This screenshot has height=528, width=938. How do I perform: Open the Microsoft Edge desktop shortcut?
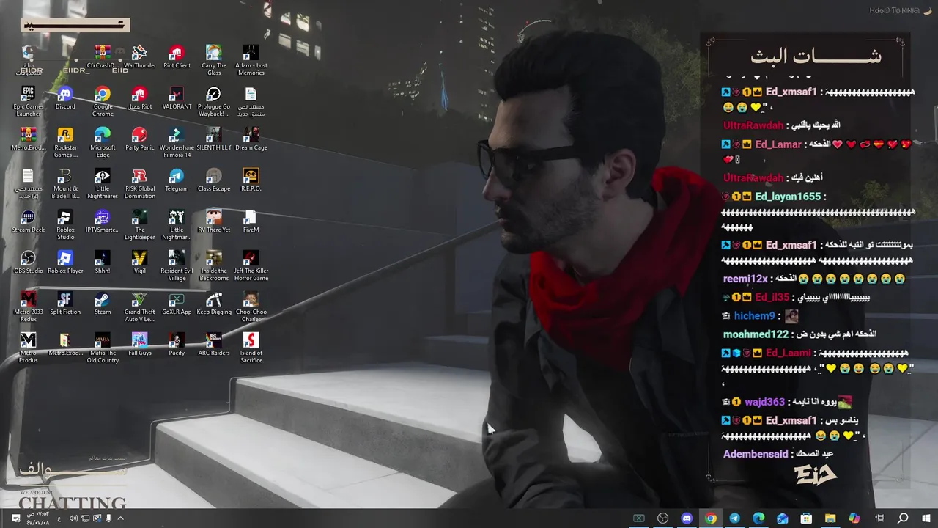(103, 143)
